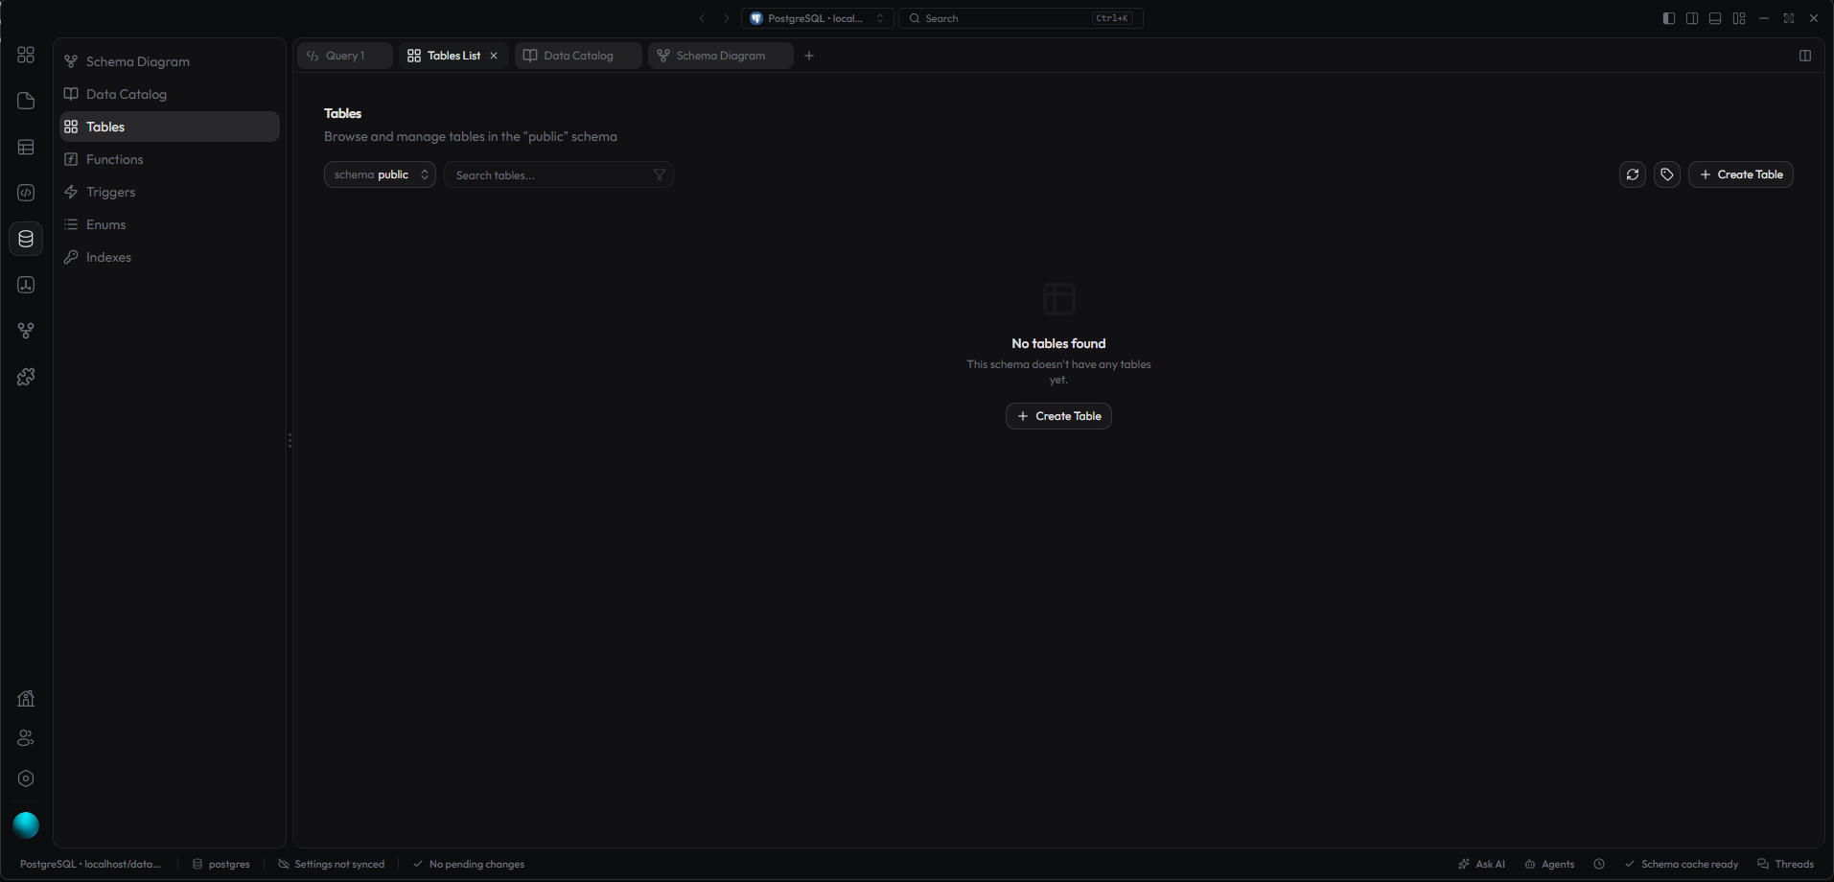
Task: Refresh the tables list
Action: [x=1633, y=174]
